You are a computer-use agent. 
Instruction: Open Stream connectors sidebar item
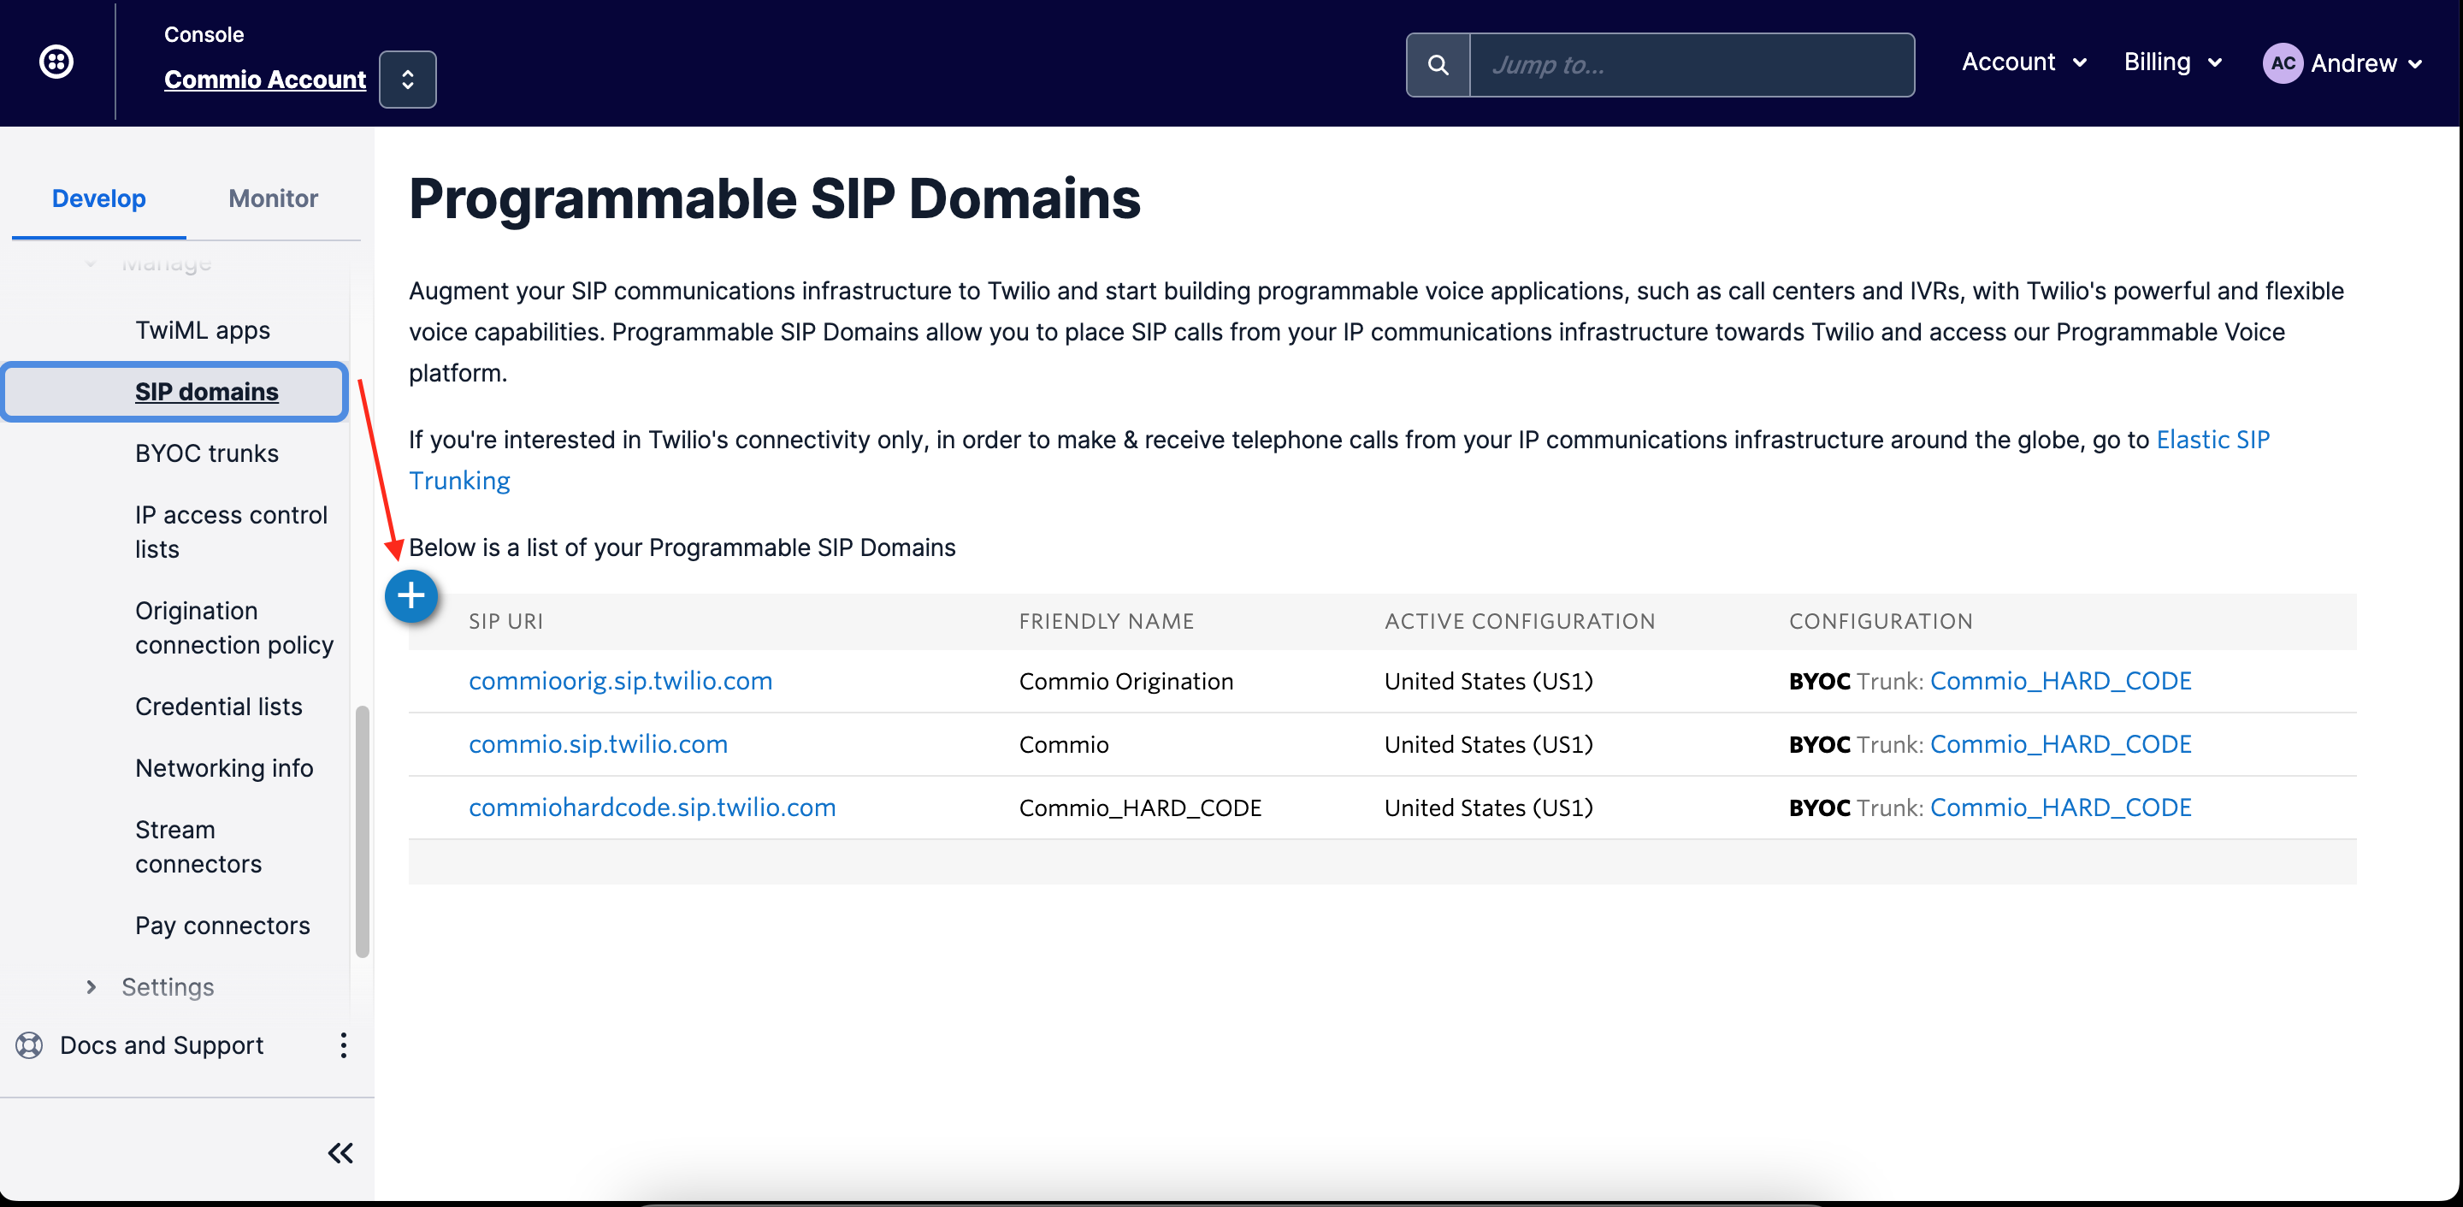coord(198,846)
